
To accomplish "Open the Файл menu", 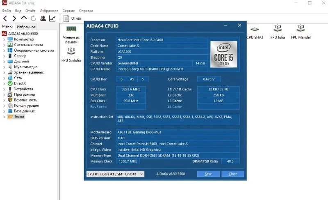I will [x=6, y=11].
